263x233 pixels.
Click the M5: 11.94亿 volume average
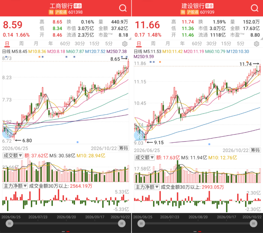pos(194,158)
